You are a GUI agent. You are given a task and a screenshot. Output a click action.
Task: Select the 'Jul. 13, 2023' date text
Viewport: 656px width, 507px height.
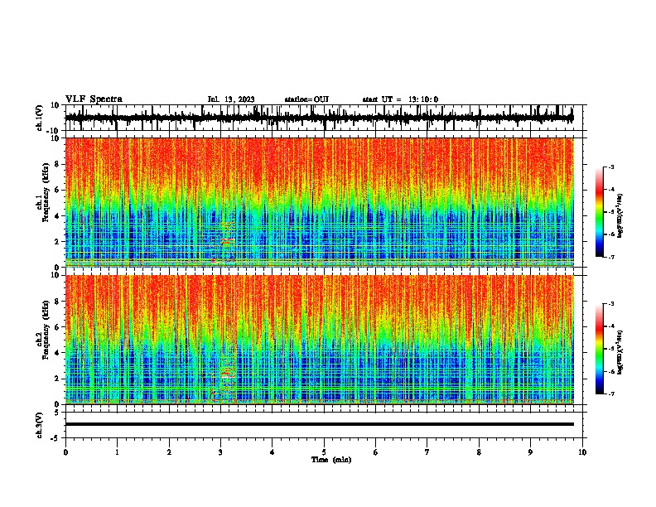click(231, 99)
